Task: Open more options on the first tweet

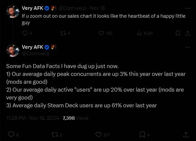Action: click(x=187, y=8)
